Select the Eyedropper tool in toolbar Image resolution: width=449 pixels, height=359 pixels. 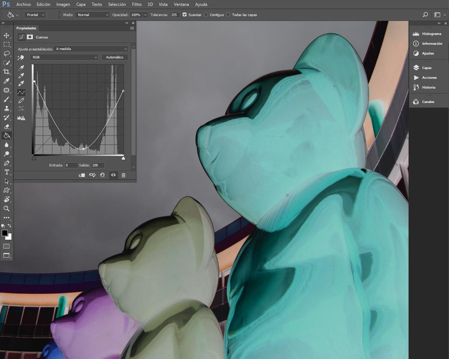point(6,81)
